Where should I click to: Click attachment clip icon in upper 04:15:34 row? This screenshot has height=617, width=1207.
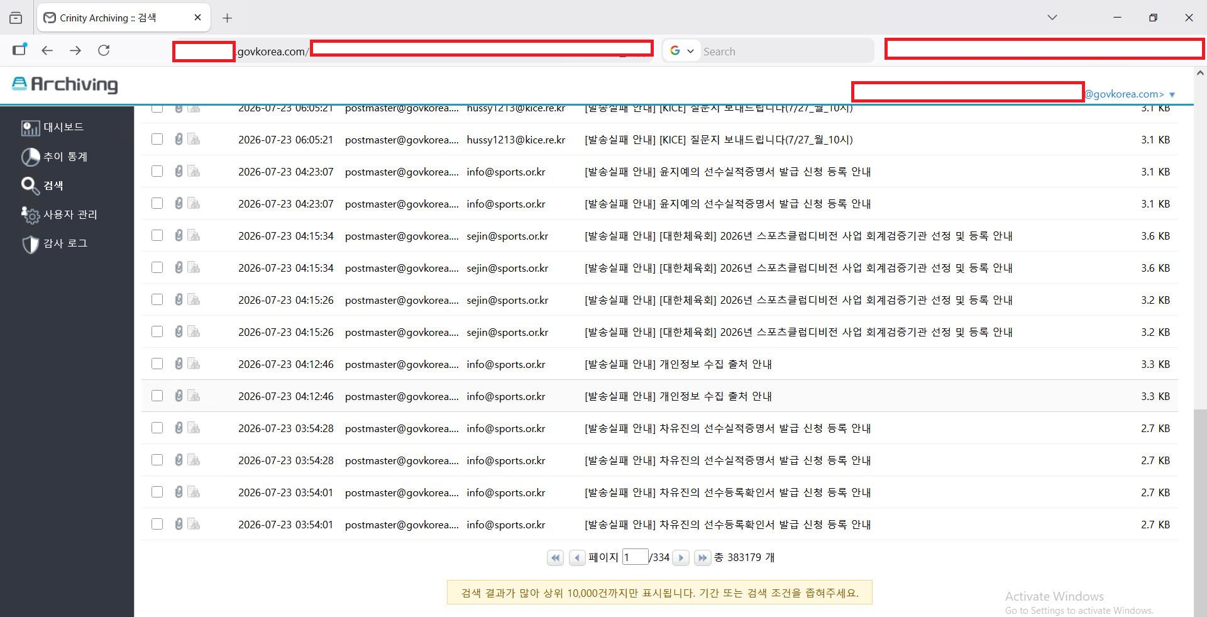tap(179, 235)
